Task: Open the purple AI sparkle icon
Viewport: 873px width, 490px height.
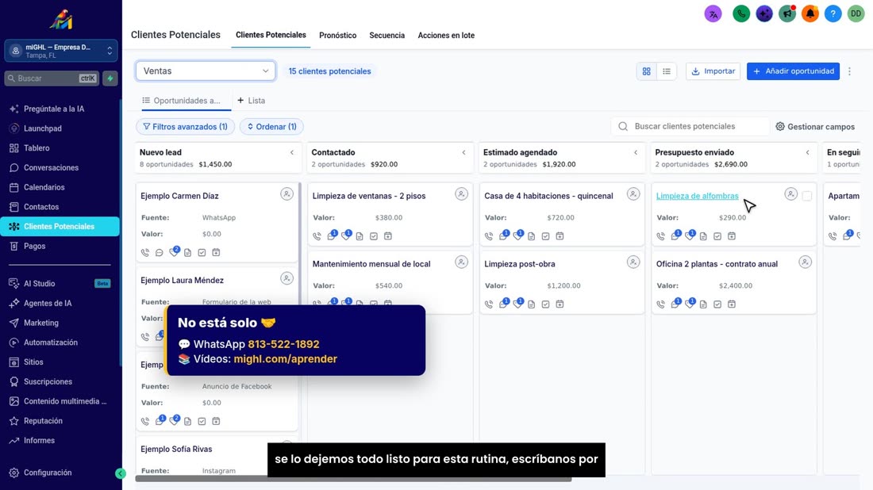Action: 763,14
